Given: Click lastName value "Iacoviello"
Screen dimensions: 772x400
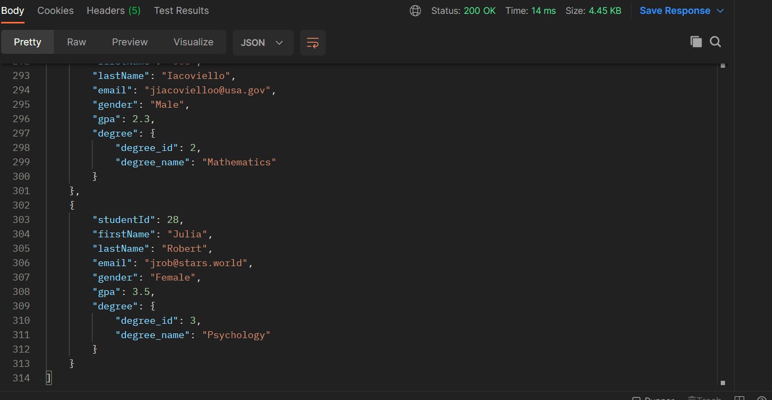Looking at the screenshot, I should click(196, 76).
